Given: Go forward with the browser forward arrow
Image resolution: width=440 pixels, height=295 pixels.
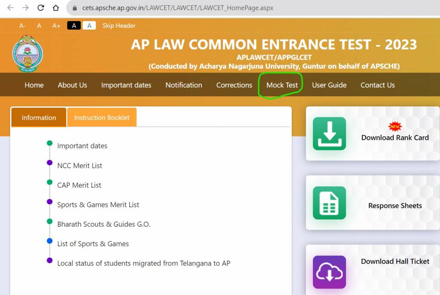Looking at the screenshot, I should click(25, 8).
